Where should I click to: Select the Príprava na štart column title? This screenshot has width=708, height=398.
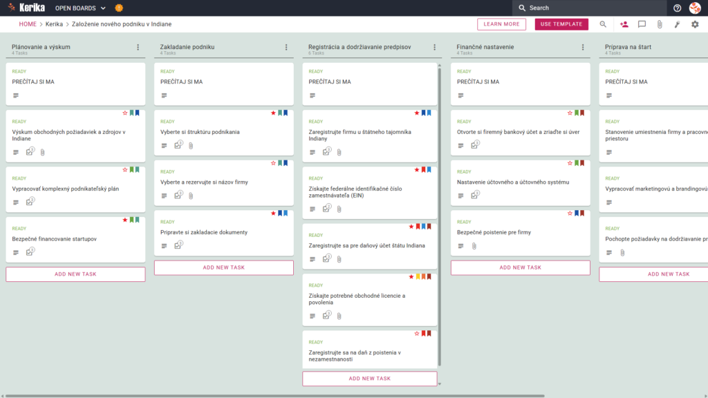point(628,47)
